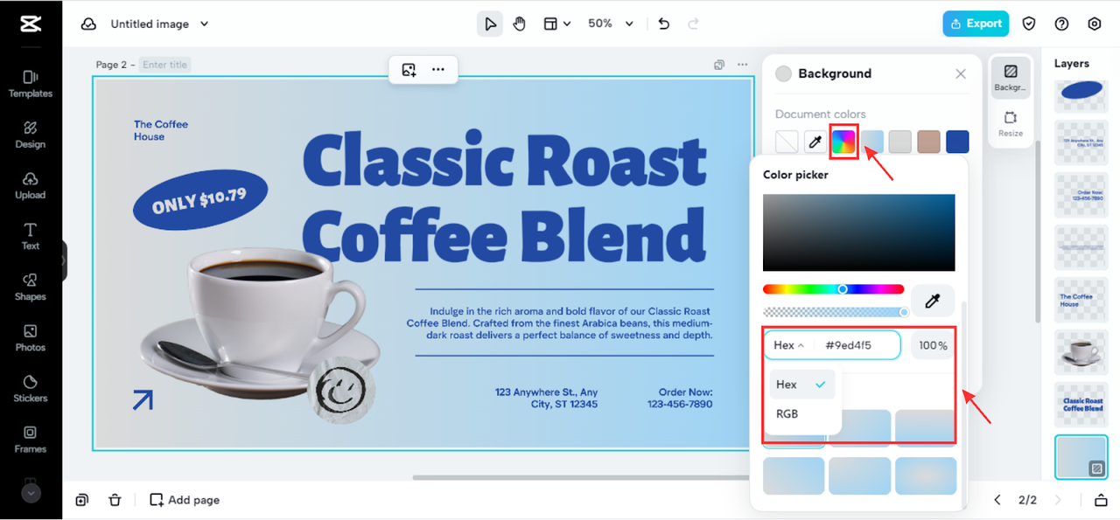Click the opacity transparency slider
Viewport: 1120px width, 520px height.
pos(836,312)
